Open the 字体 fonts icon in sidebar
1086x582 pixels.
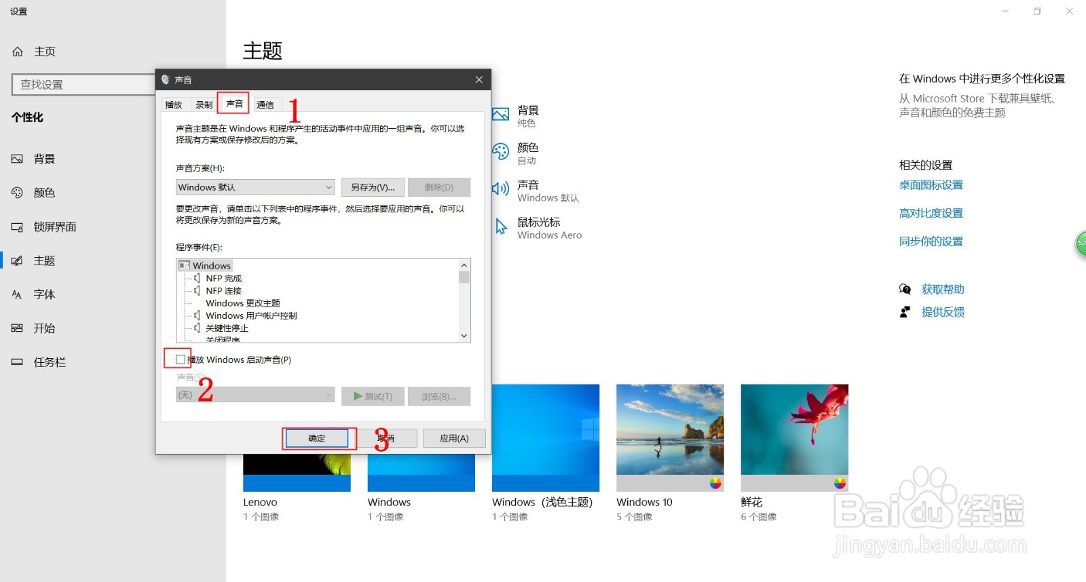pos(17,294)
